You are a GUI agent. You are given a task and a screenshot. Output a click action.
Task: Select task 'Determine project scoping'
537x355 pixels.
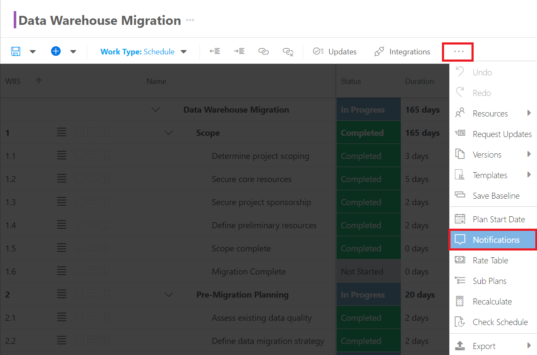[260, 156]
